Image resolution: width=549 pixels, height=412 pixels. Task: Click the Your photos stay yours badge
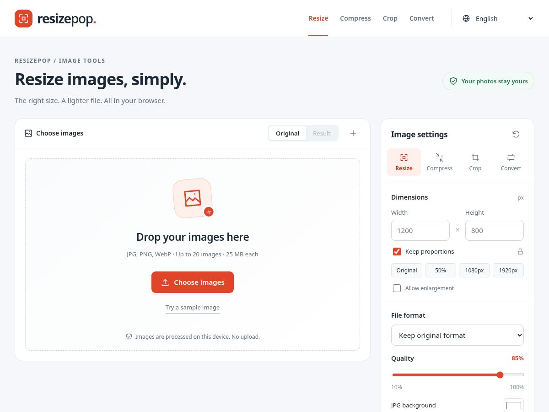click(488, 81)
